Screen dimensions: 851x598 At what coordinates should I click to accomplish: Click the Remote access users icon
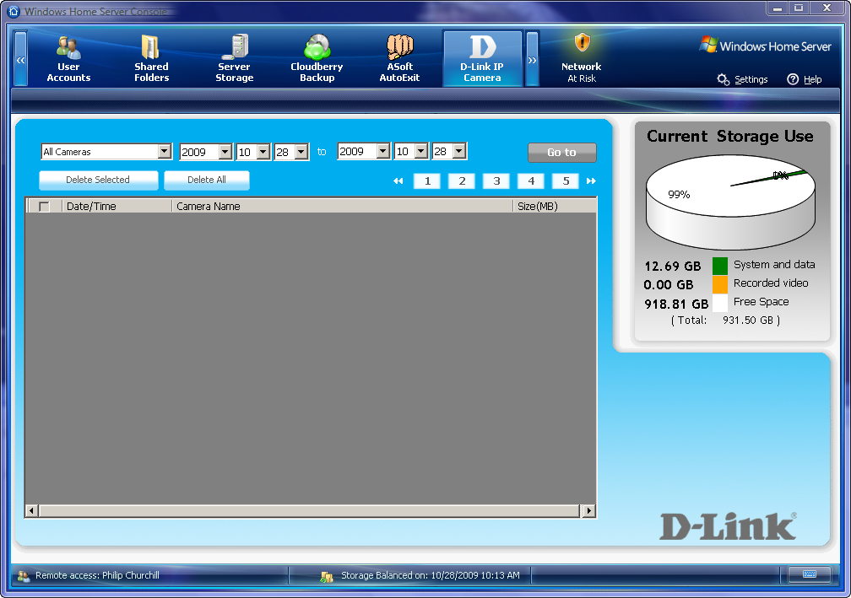[24, 576]
